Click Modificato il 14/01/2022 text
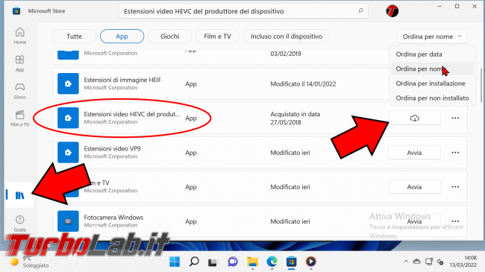The image size is (485, 272). tap(303, 83)
